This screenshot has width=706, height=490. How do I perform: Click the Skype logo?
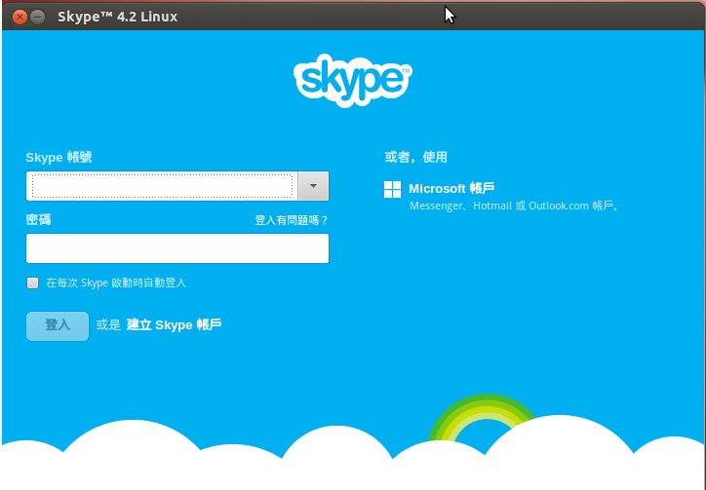tap(353, 81)
